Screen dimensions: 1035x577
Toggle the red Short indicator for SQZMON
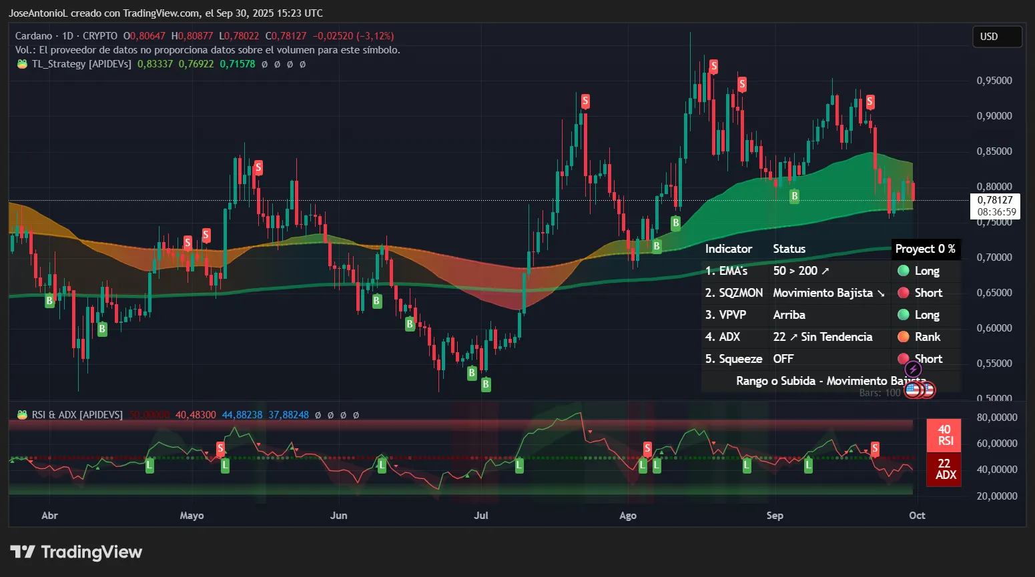click(903, 293)
